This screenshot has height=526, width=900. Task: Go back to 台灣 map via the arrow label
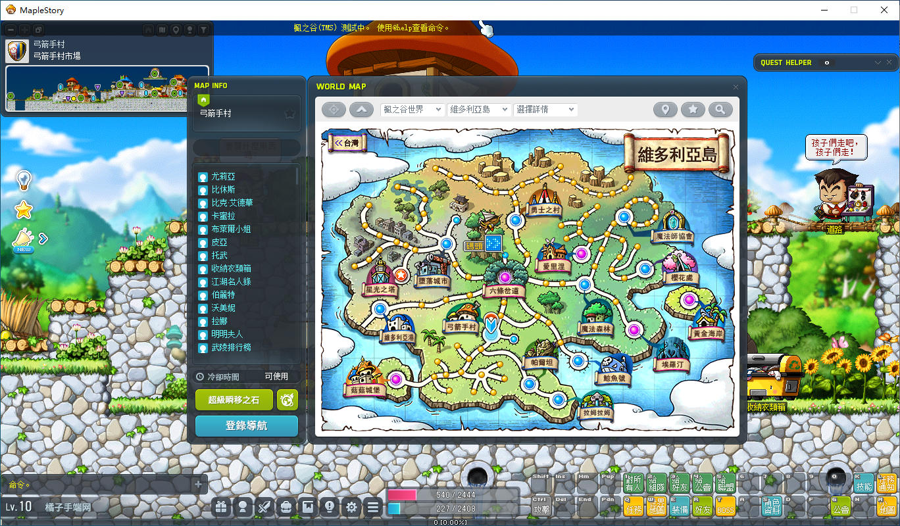(347, 143)
